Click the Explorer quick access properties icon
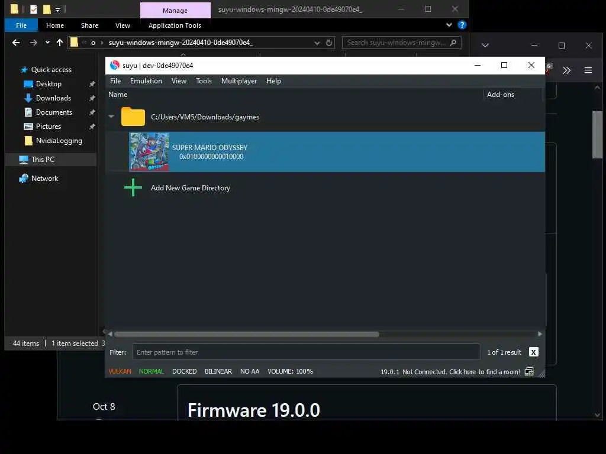Image resolution: width=606 pixels, height=454 pixels. point(34,9)
